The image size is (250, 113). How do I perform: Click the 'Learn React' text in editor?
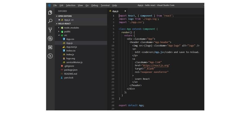point(142,79)
